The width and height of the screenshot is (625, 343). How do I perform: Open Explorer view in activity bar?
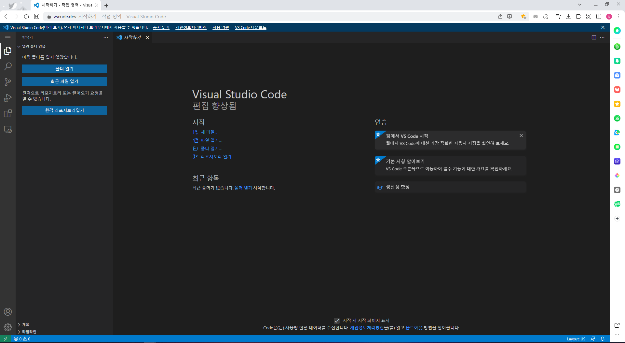pyautogui.click(x=8, y=51)
